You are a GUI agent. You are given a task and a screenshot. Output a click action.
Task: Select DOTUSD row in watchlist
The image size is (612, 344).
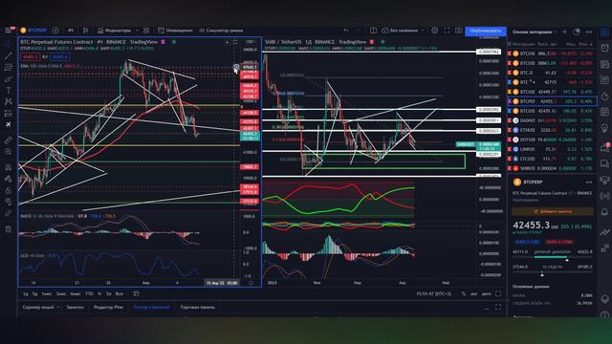[x=552, y=140]
